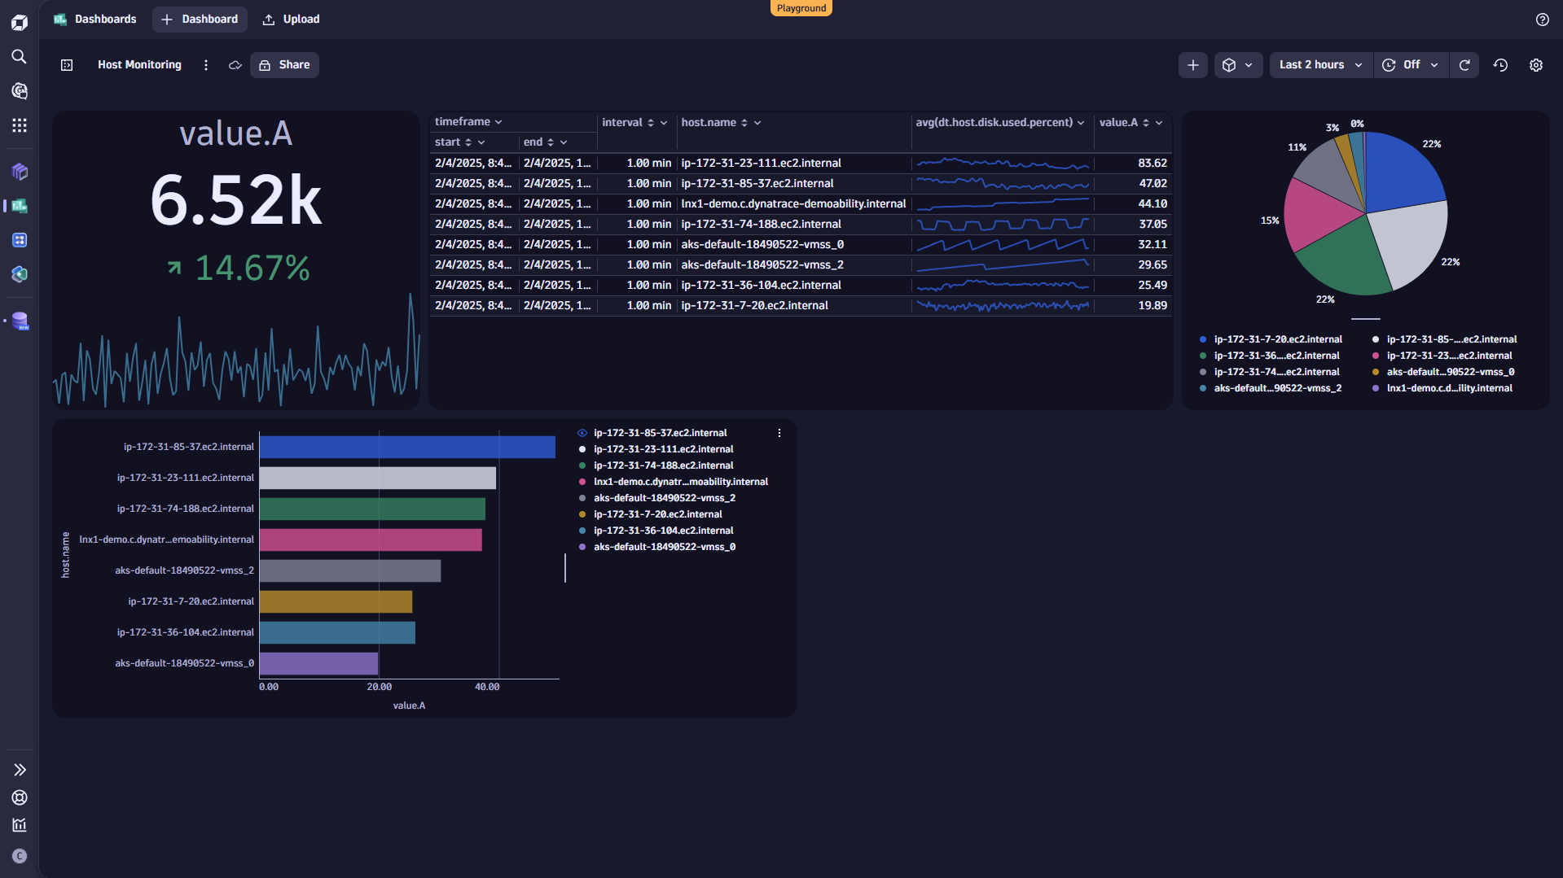
Task: Open the Dashboards menu in the top bar
Action: click(94, 19)
